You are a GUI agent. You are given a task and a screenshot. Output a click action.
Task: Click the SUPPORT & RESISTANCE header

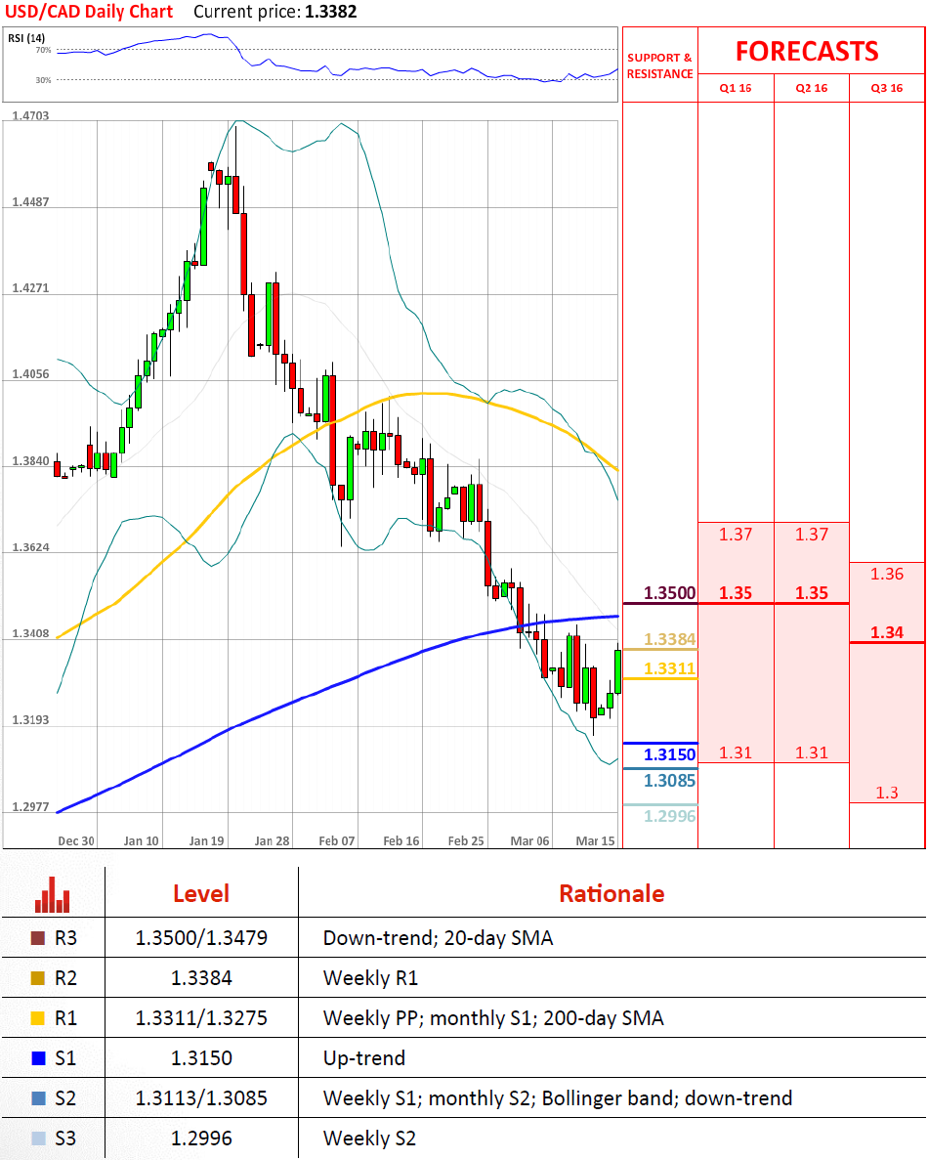coord(659,65)
